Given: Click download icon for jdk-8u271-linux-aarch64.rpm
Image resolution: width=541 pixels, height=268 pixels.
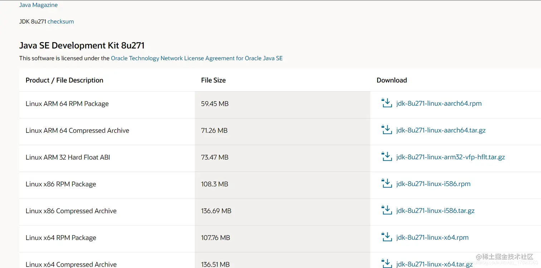Looking at the screenshot, I should [387, 103].
